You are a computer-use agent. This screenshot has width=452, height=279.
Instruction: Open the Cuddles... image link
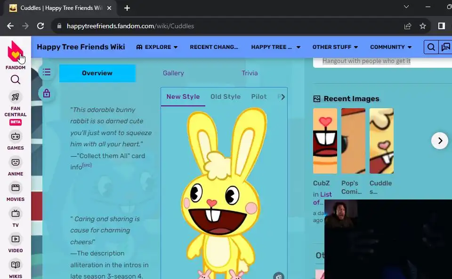380,187
